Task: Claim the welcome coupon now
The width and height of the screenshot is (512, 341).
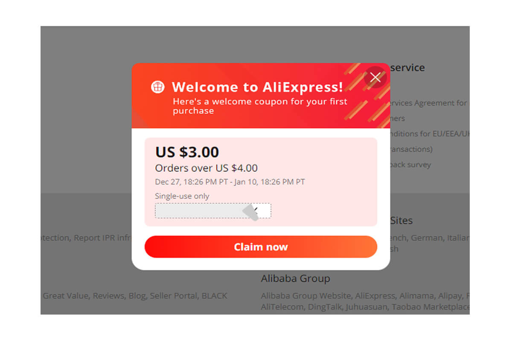Action: coord(261,247)
